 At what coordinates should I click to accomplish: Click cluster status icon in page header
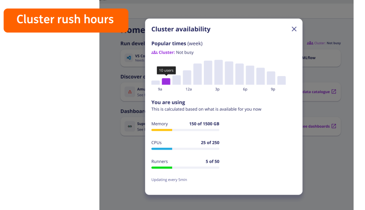coord(310,43)
